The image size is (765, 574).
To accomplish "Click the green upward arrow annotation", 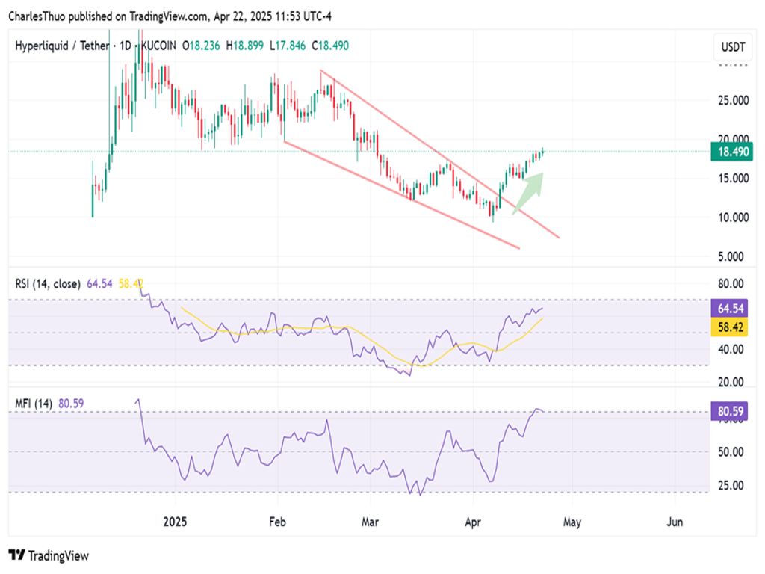I will tap(529, 193).
